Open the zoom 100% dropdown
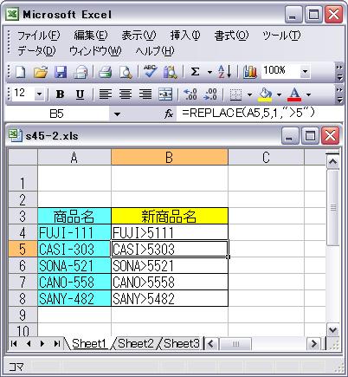The width and height of the screenshot is (348, 377). point(305,71)
